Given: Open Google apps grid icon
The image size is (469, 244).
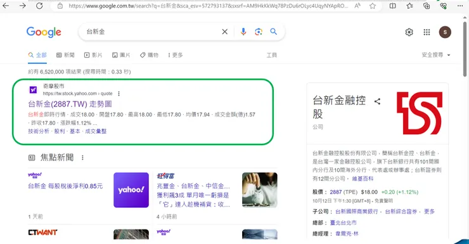Looking at the screenshot, I should point(427,32).
